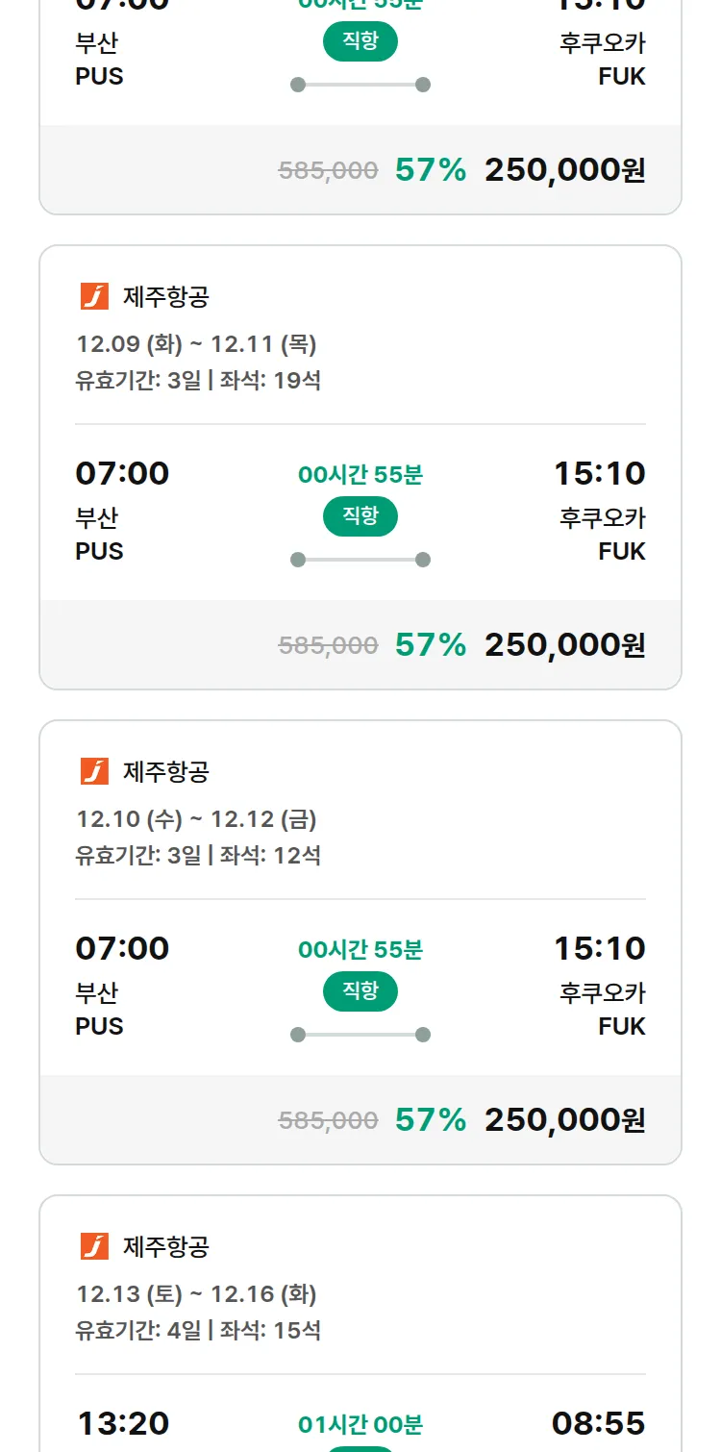Select 250,000원 price on 12.10 flight
721x1452 pixels.
coord(564,1120)
